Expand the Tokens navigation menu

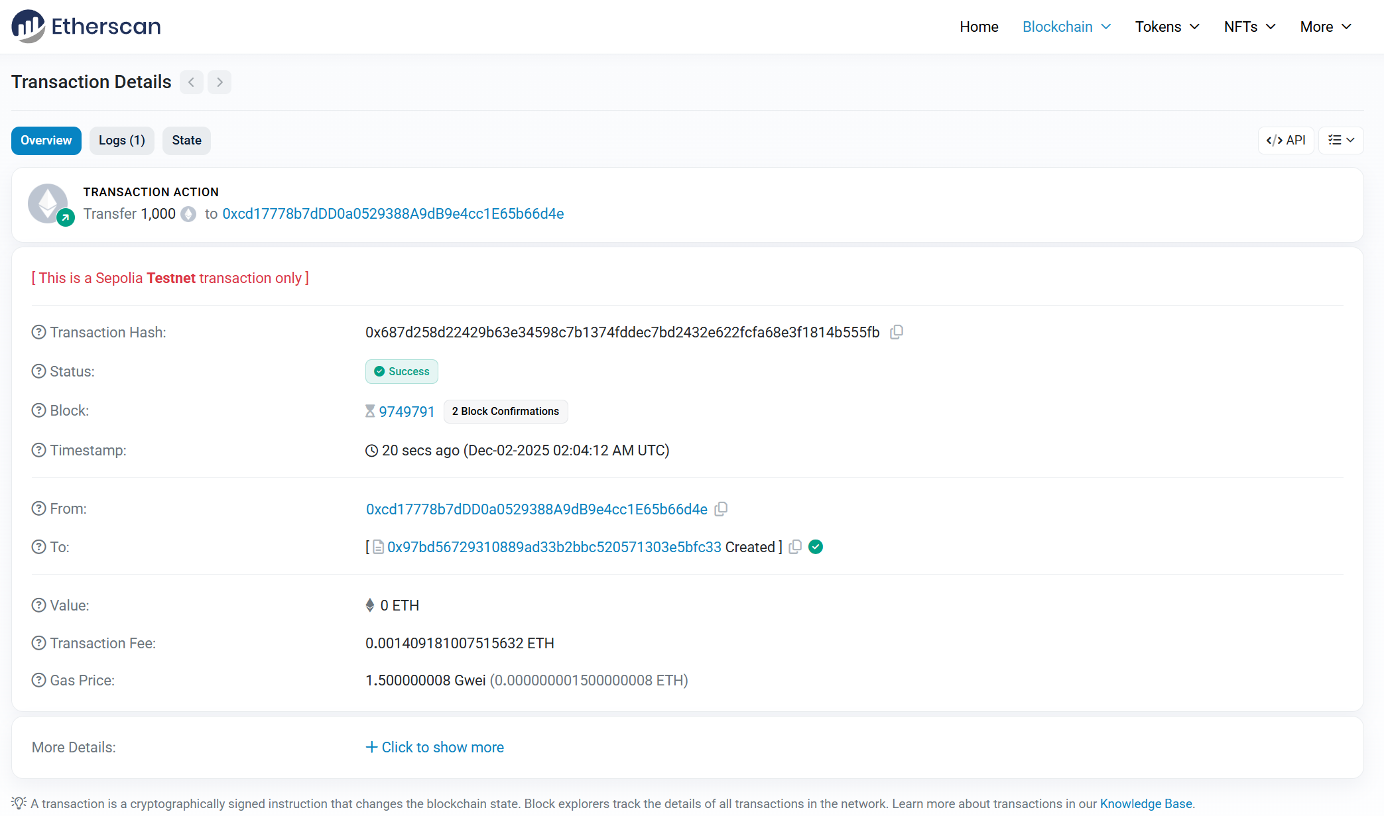(x=1167, y=27)
